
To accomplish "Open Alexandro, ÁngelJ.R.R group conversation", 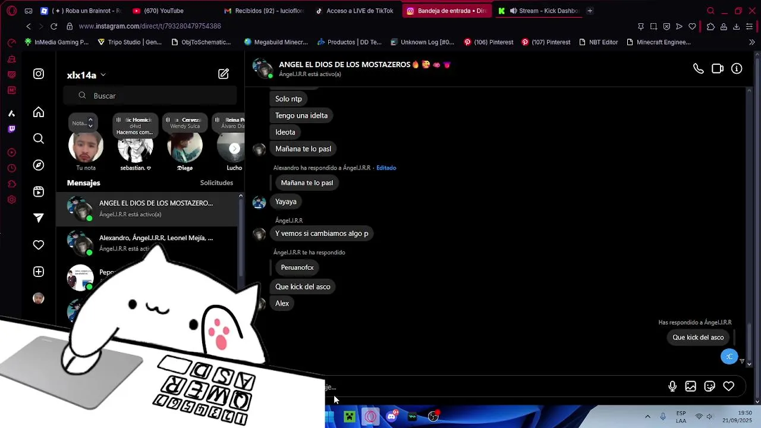I will [x=147, y=243].
